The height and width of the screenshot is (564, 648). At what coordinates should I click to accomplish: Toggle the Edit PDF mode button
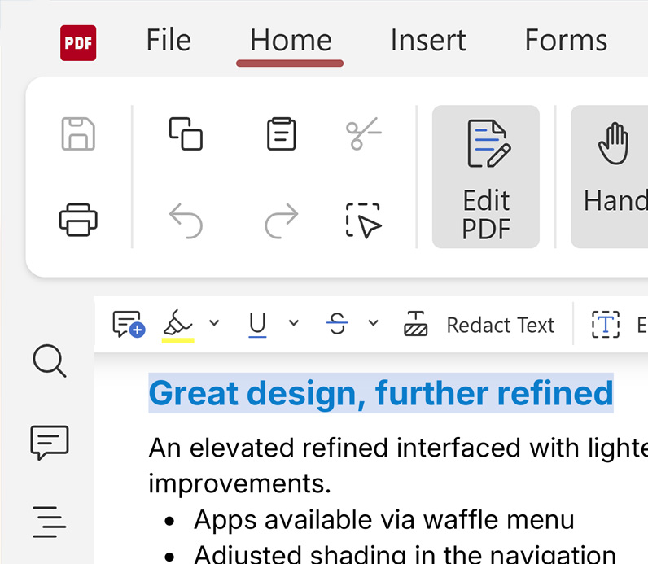coord(486,177)
